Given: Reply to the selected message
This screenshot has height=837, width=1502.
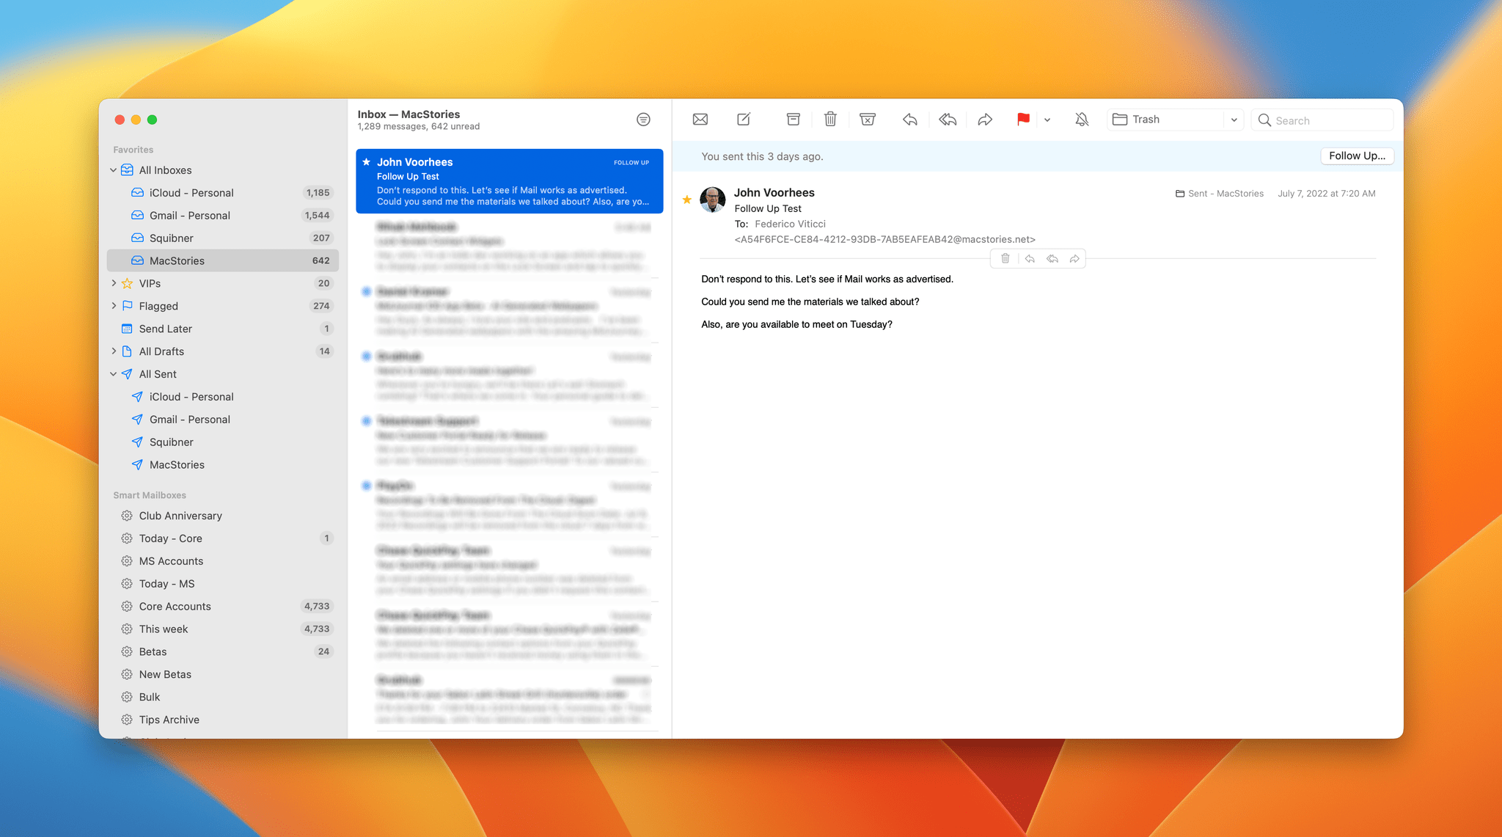Looking at the screenshot, I should coord(910,120).
